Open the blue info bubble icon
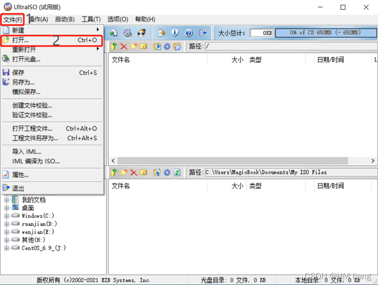The image size is (378, 285). (175, 33)
